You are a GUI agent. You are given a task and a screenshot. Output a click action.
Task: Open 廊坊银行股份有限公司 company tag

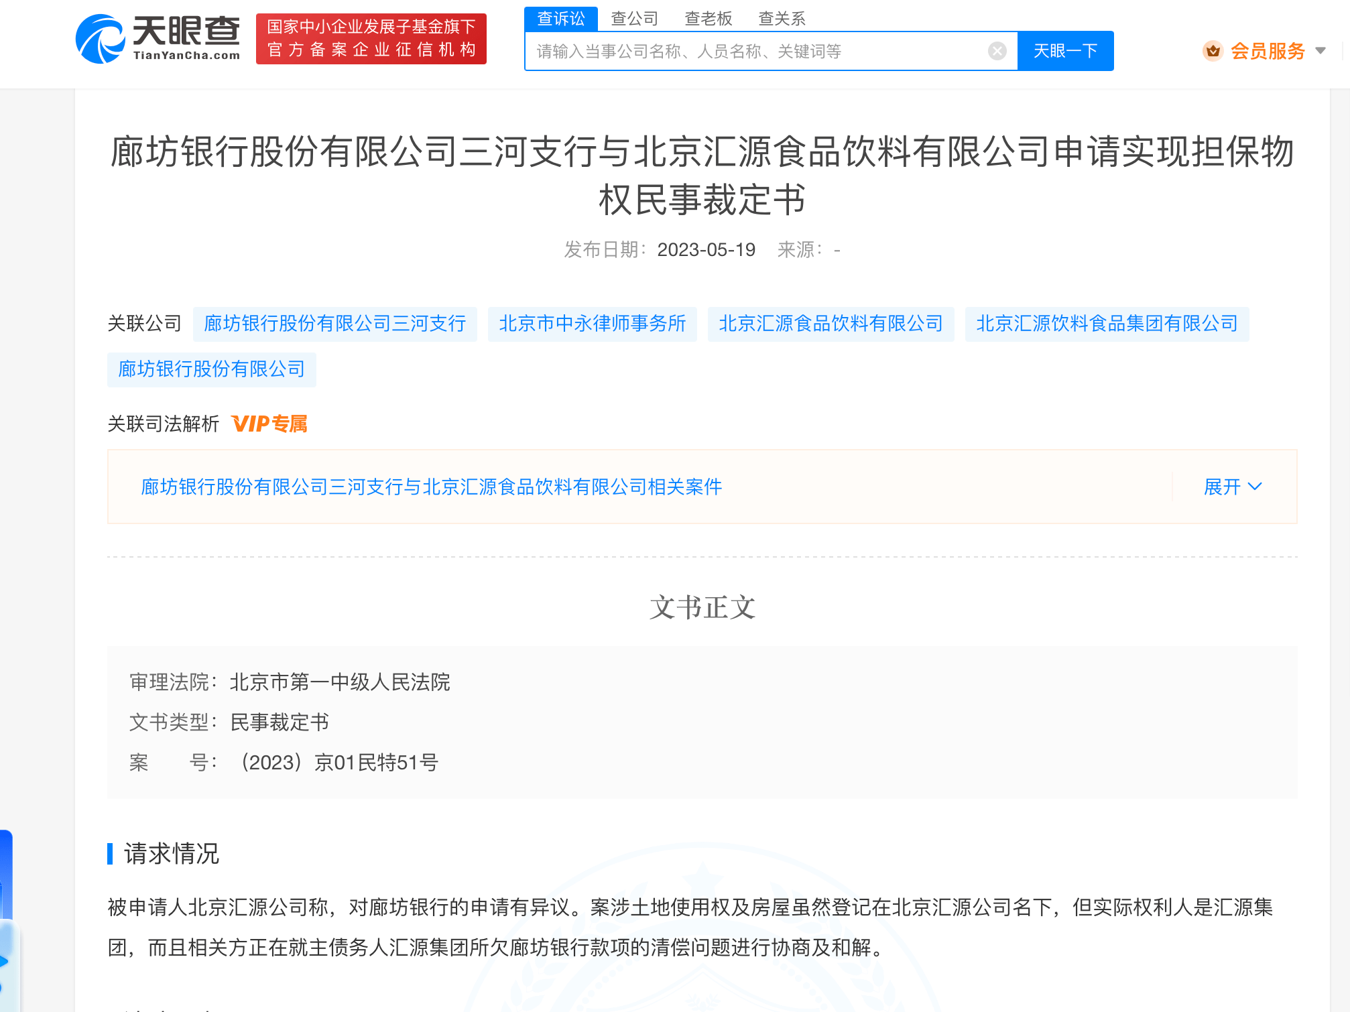coord(212,370)
